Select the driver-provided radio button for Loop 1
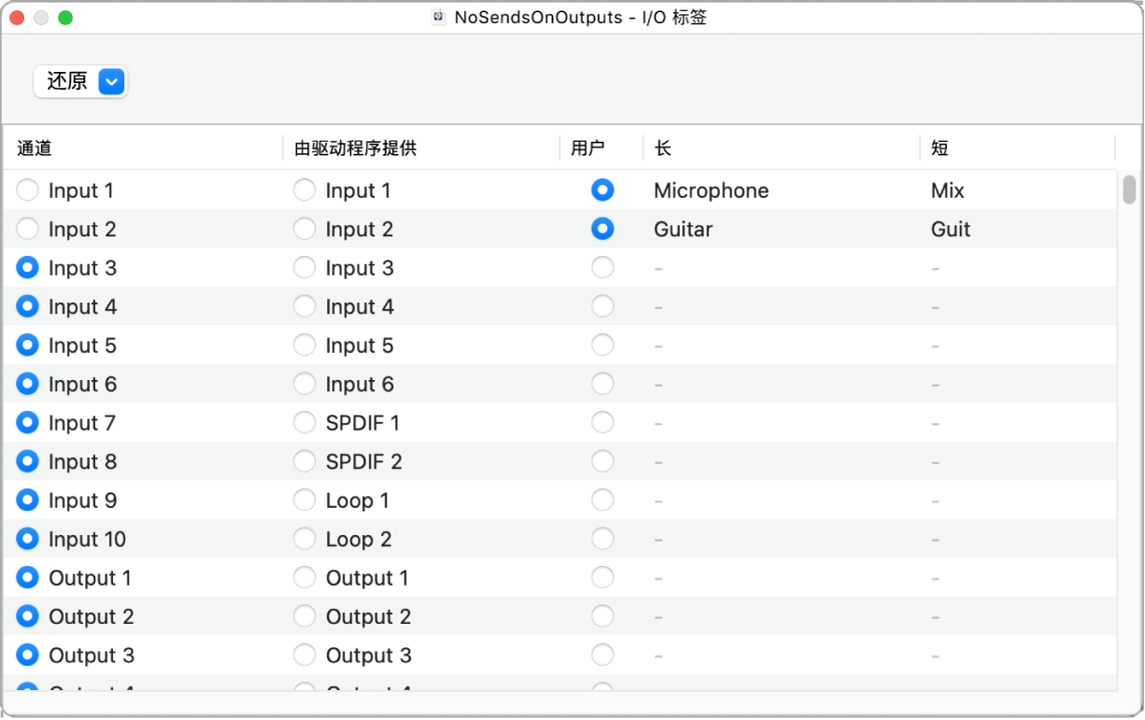 tap(304, 500)
